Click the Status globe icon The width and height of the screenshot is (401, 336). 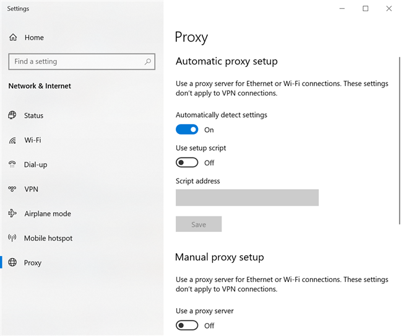[12, 115]
